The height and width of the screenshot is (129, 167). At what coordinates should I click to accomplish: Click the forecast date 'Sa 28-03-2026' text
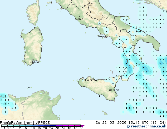click(111, 123)
